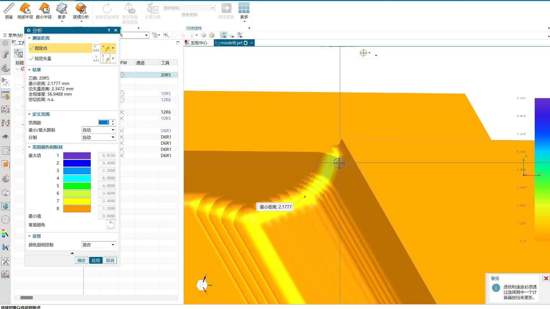The height and width of the screenshot is (309, 550).
Task: Collapse the 结果 section
Action: [29, 70]
